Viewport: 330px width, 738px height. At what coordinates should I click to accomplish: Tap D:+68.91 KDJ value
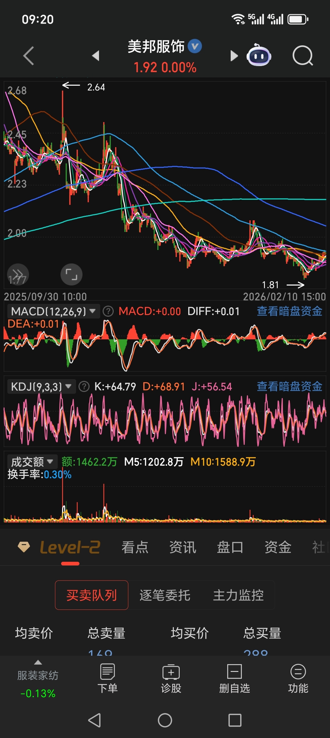[x=164, y=387]
